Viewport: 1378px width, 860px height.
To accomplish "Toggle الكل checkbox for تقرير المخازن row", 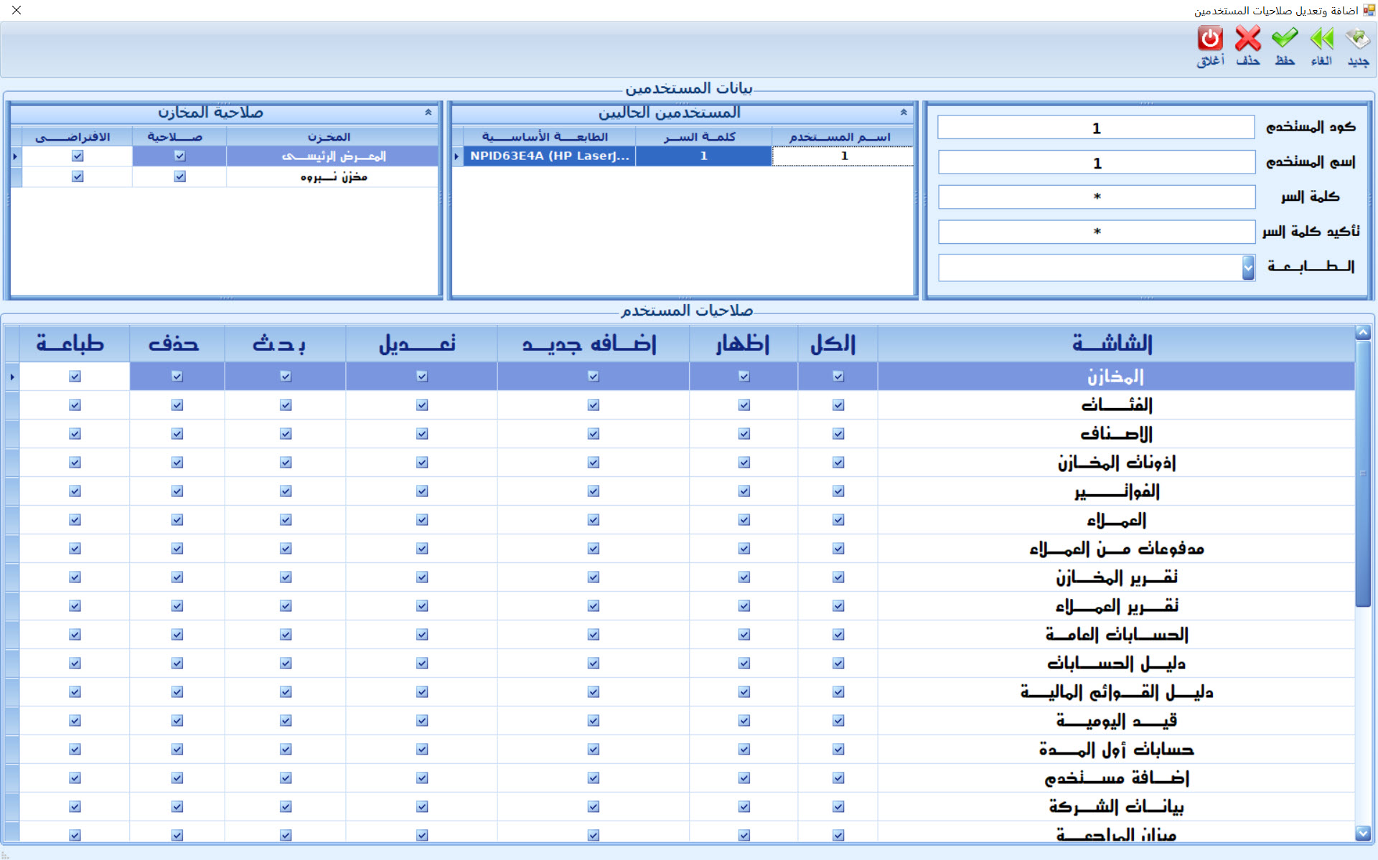I will 838,577.
